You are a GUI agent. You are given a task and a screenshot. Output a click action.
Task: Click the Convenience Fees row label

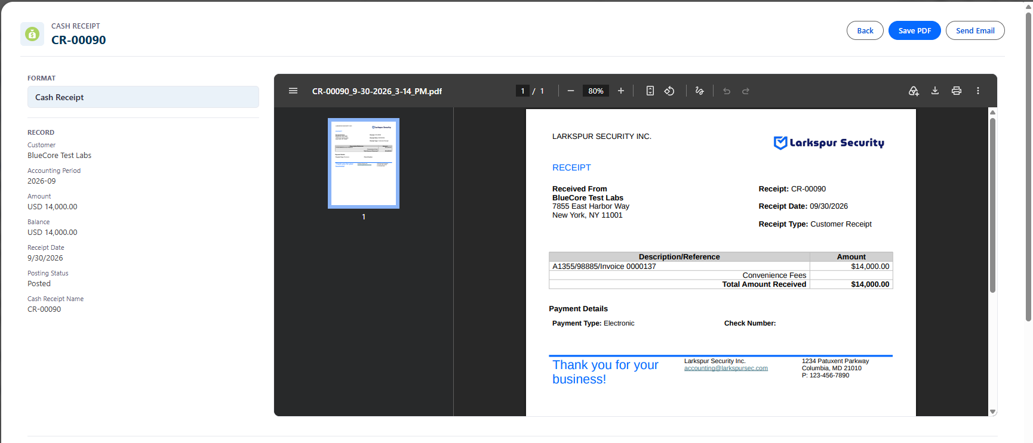pos(774,275)
